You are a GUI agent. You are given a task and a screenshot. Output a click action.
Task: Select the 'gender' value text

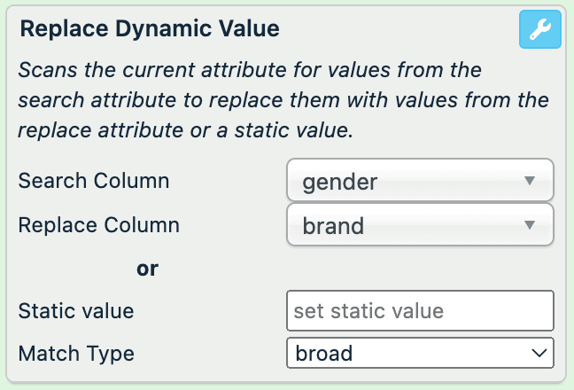coord(340,182)
